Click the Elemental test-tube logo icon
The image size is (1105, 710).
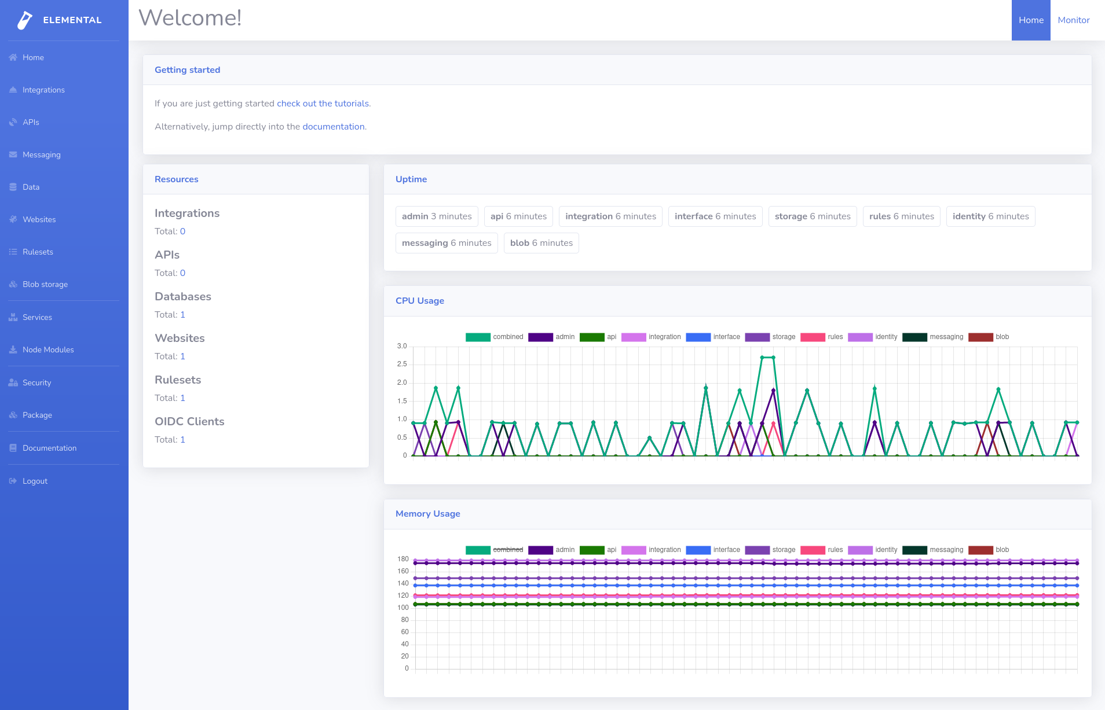point(23,20)
